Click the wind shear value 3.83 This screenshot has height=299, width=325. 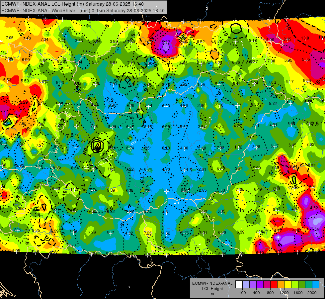click(79, 41)
